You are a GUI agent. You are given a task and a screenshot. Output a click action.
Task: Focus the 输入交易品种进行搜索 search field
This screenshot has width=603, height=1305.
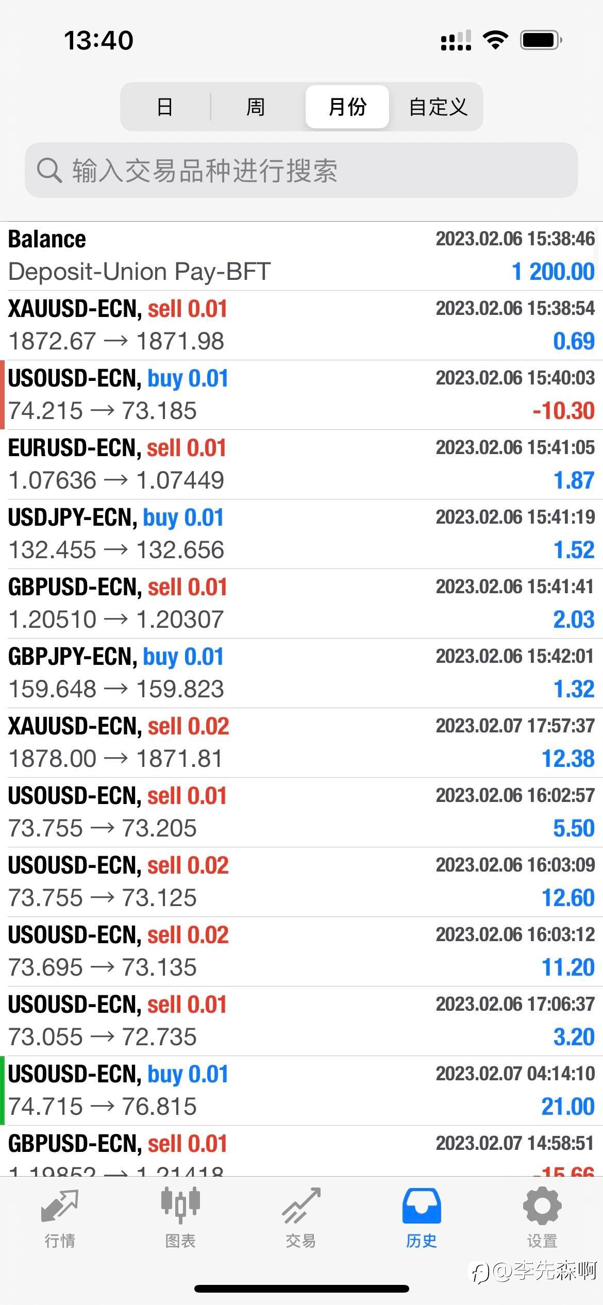309,170
